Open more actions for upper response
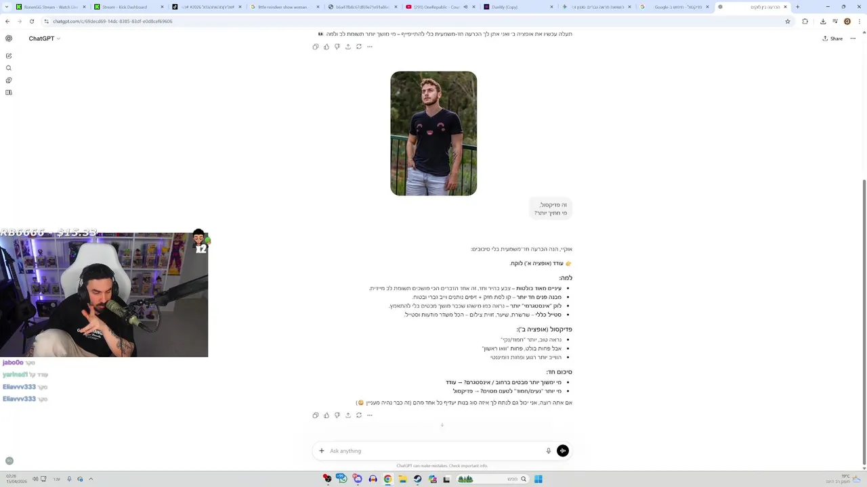 pyautogui.click(x=370, y=47)
